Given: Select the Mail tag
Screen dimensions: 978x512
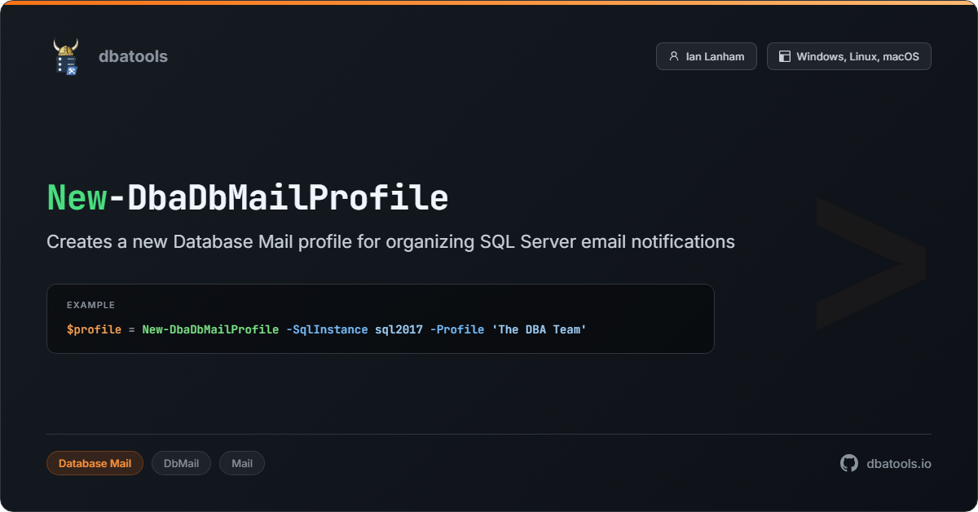Looking at the screenshot, I should pos(242,463).
